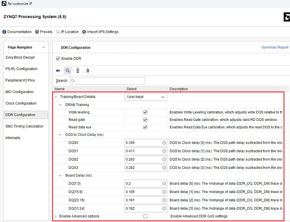290x222 pixels.
Task: Click the Documentation button
Action: tap(17, 32)
